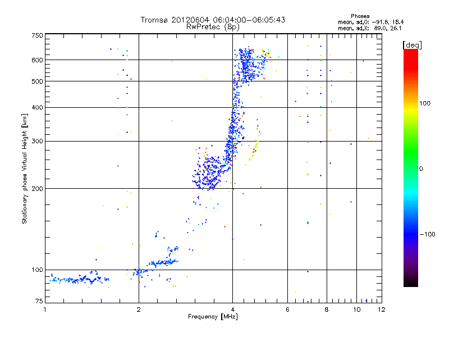The image size is (449, 337).
Task: Click the y-axis '600' tick label
Action: point(37,60)
